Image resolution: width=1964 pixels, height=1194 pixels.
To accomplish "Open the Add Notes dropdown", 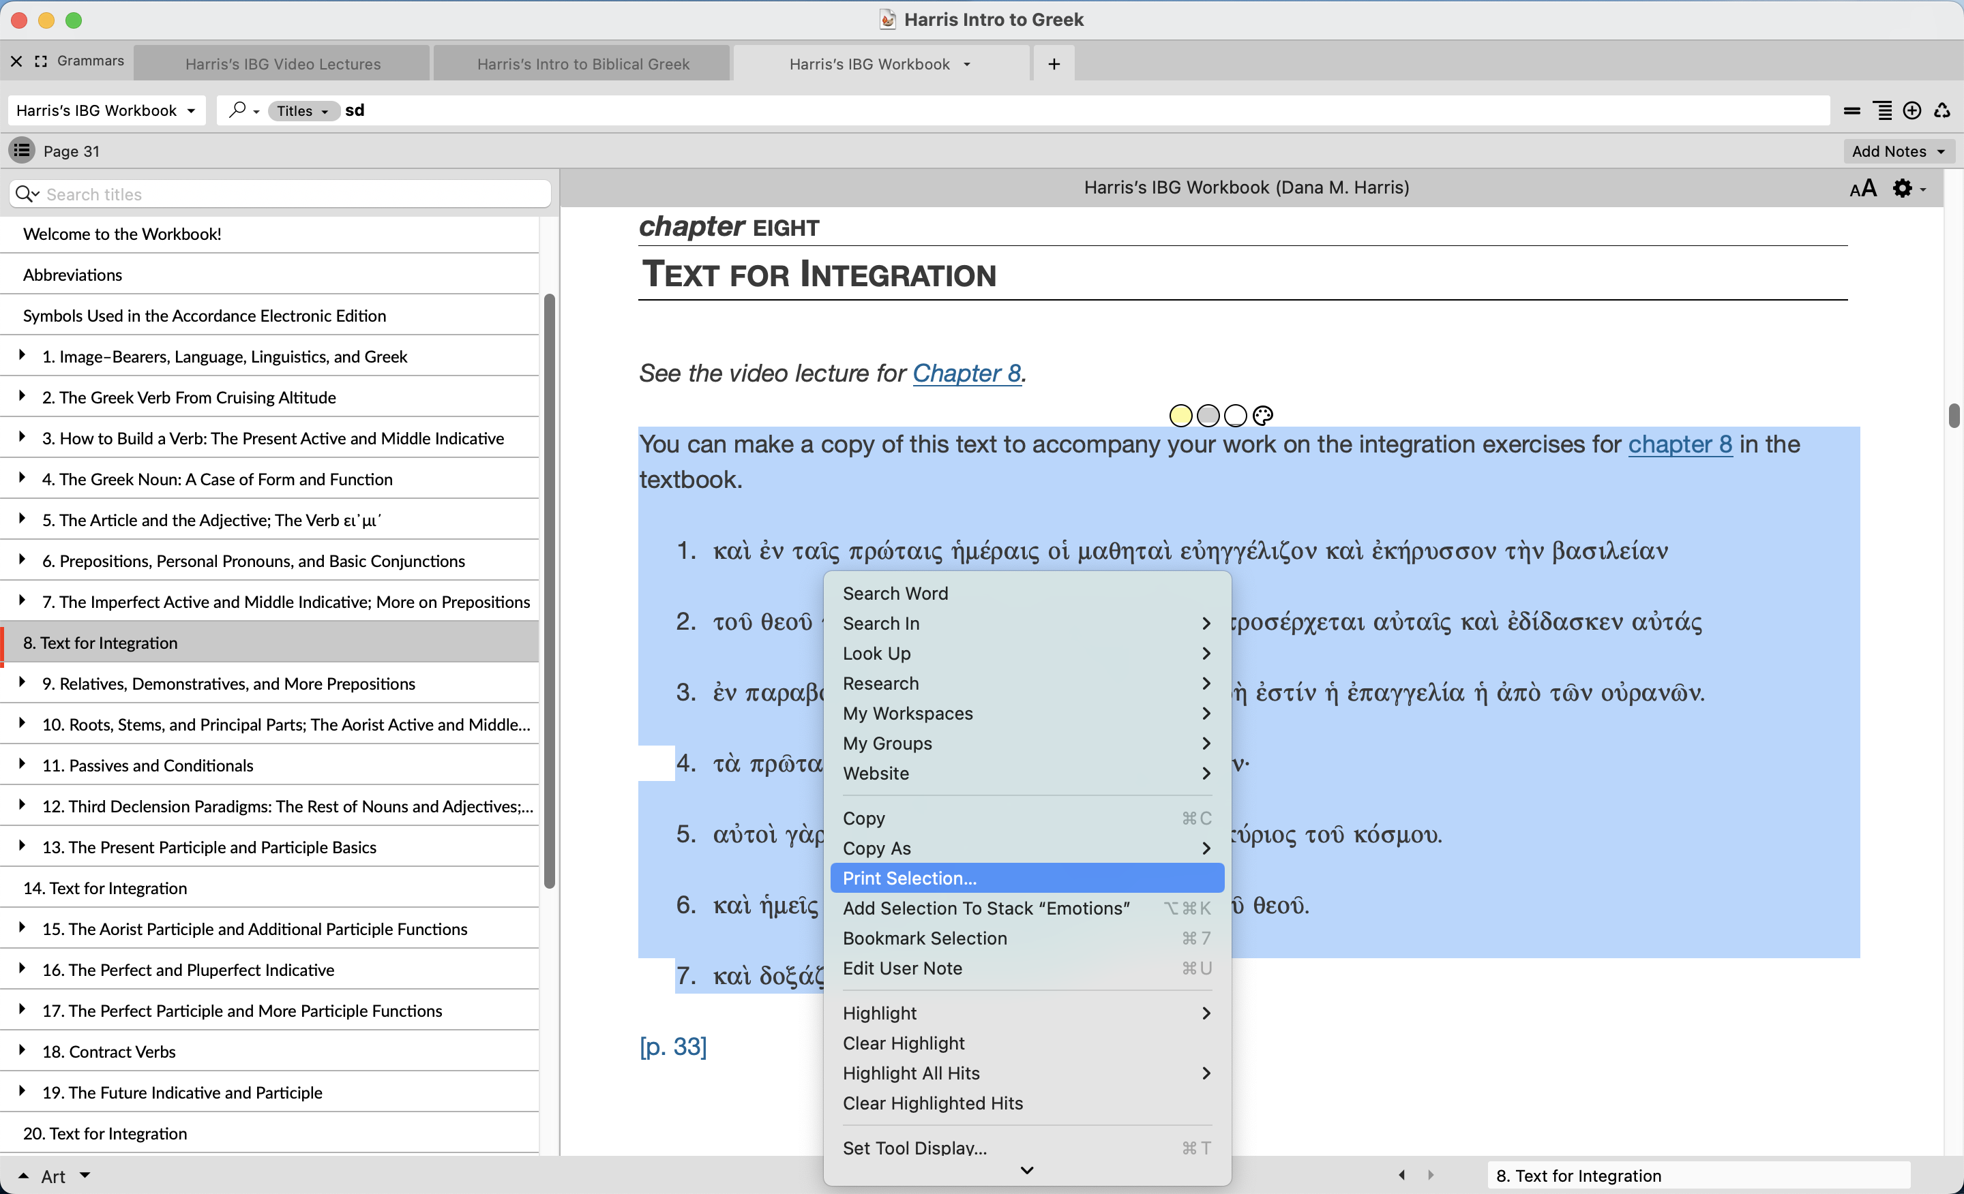I will [1898, 151].
